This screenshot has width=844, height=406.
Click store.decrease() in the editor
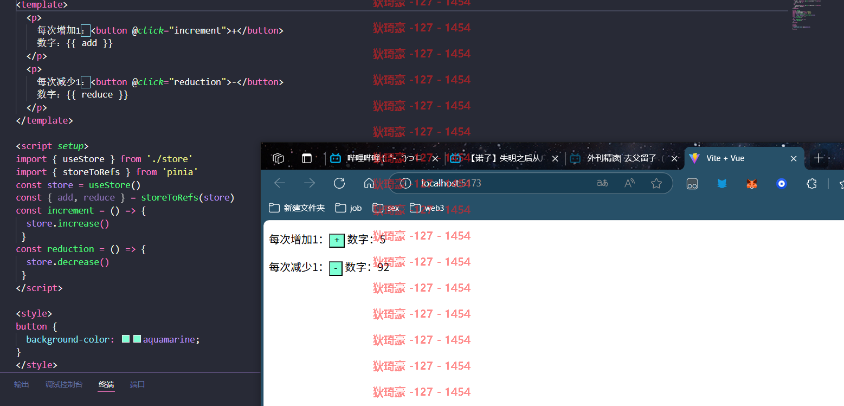pos(68,262)
